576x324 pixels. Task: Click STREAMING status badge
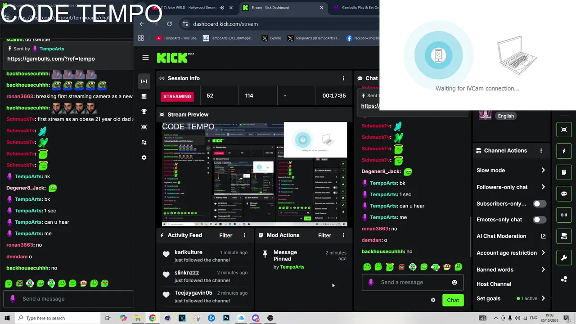point(177,96)
